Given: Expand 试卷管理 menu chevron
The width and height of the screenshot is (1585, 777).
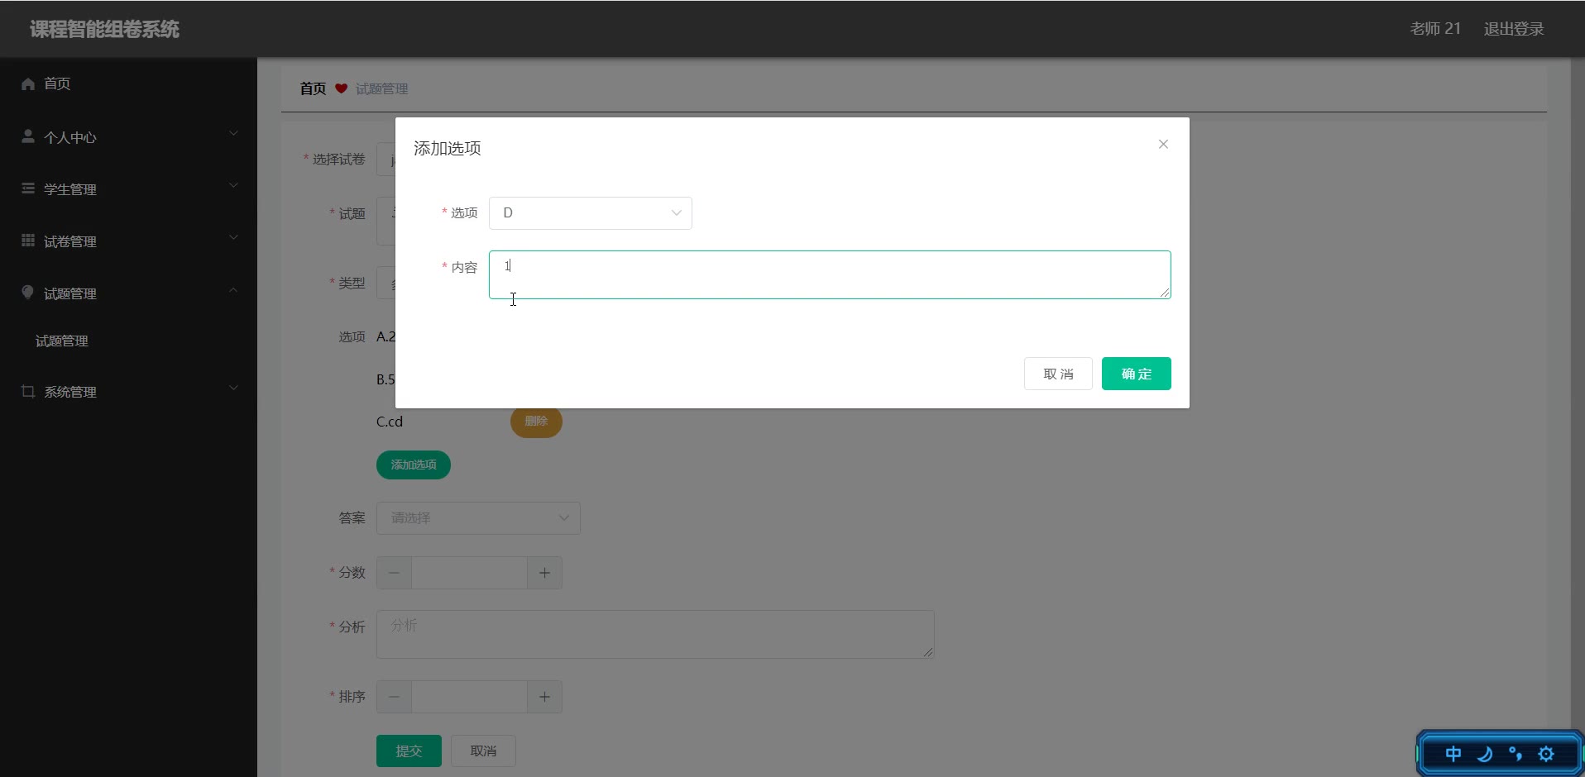Looking at the screenshot, I should (x=233, y=237).
